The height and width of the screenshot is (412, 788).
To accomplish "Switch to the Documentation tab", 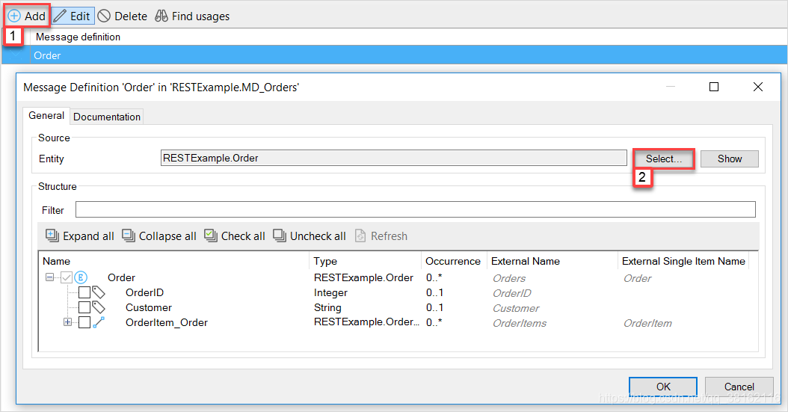I will pyautogui.click(x=107, y=117).
